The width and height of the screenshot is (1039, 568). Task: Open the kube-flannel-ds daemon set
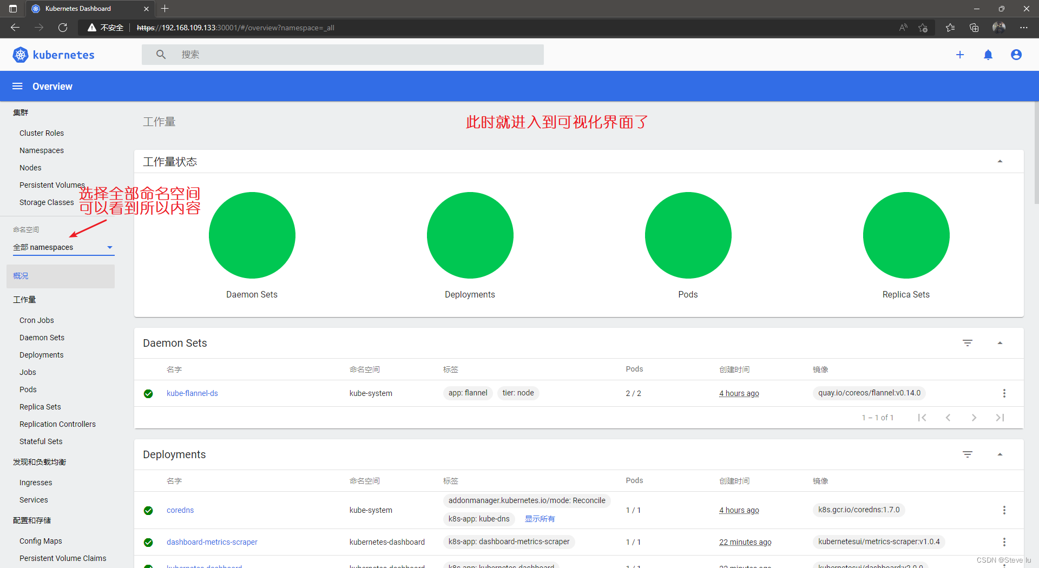point(192,393)
